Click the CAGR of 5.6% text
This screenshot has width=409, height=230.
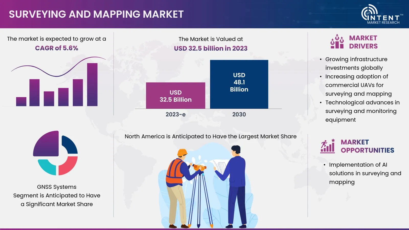point(56,48)
